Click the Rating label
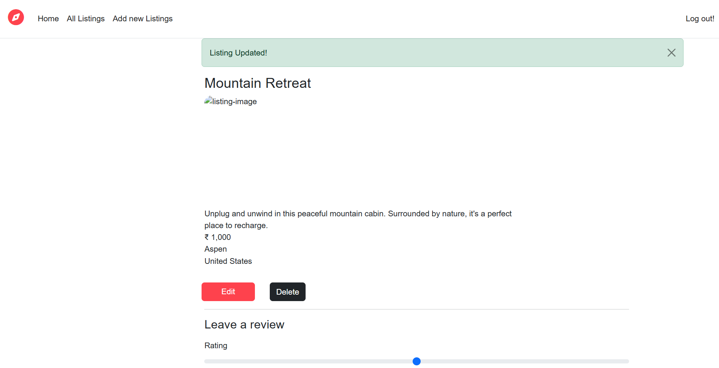 (216, 346)
